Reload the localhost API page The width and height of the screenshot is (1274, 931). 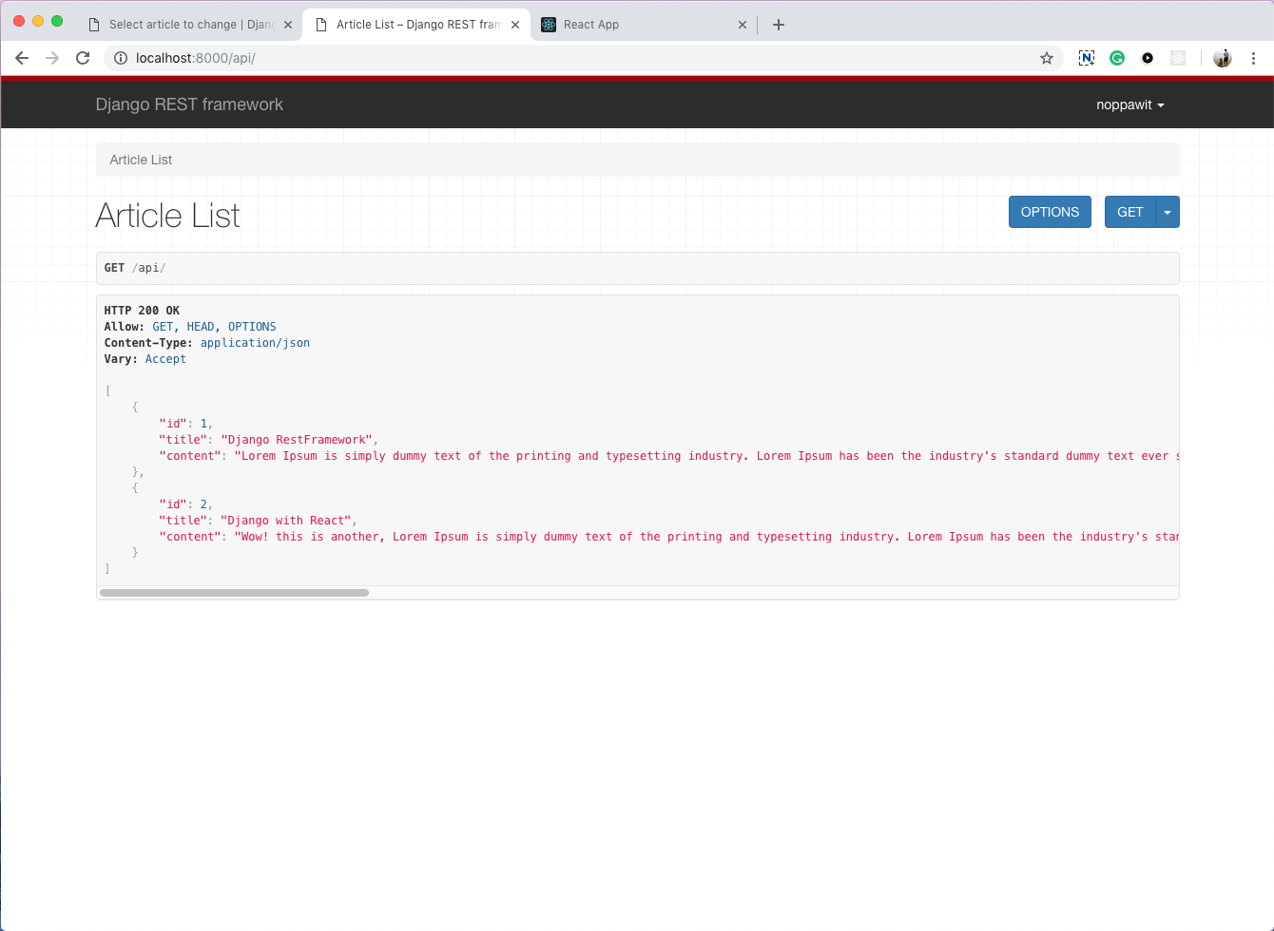(83, 58)
